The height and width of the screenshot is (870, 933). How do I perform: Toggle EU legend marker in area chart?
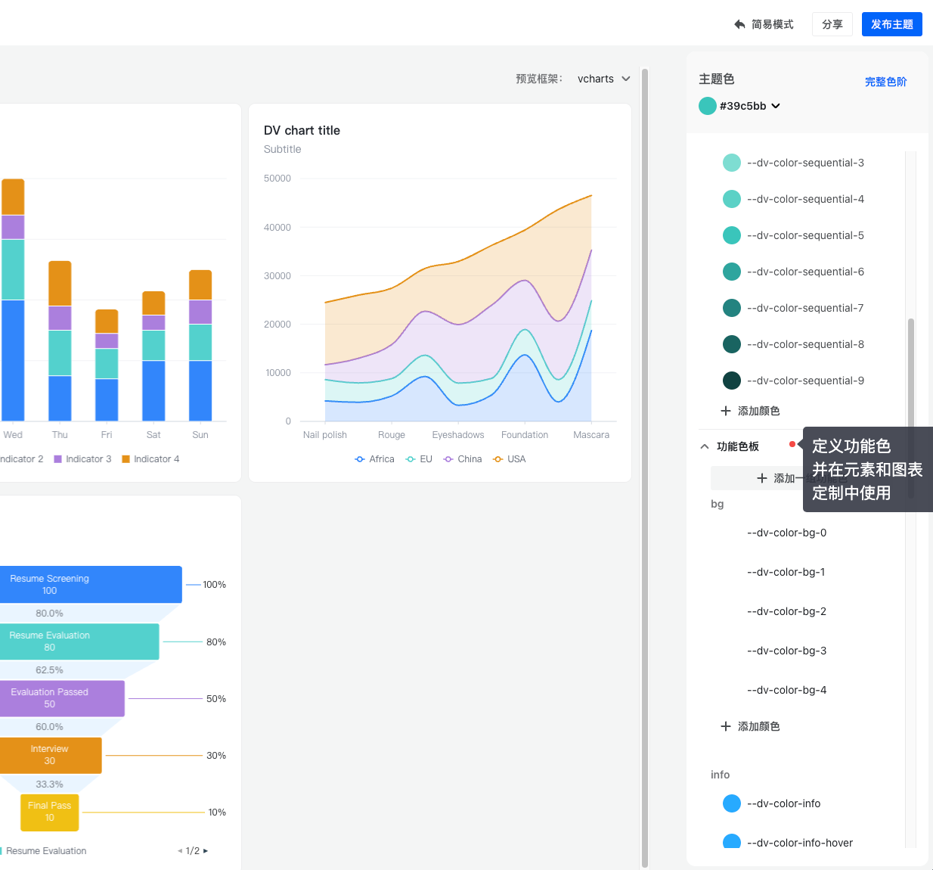[411, 459]
